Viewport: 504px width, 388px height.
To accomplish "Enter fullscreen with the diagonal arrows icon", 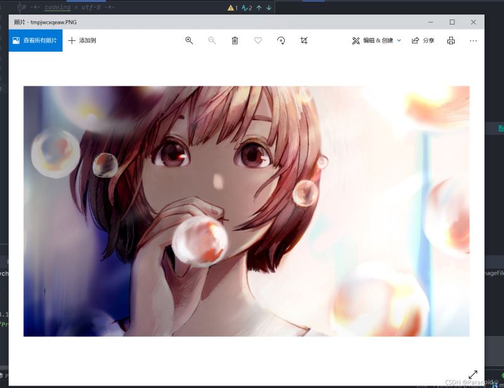I will (x=472, y=374).
